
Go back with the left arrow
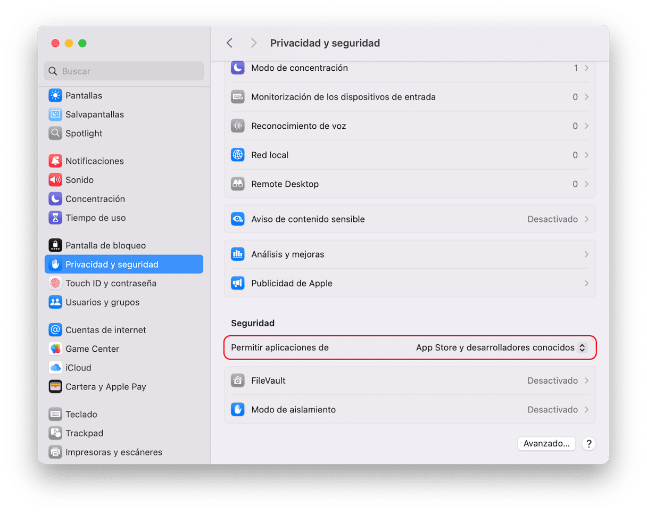pyautogui.click(x=229, y=43)
